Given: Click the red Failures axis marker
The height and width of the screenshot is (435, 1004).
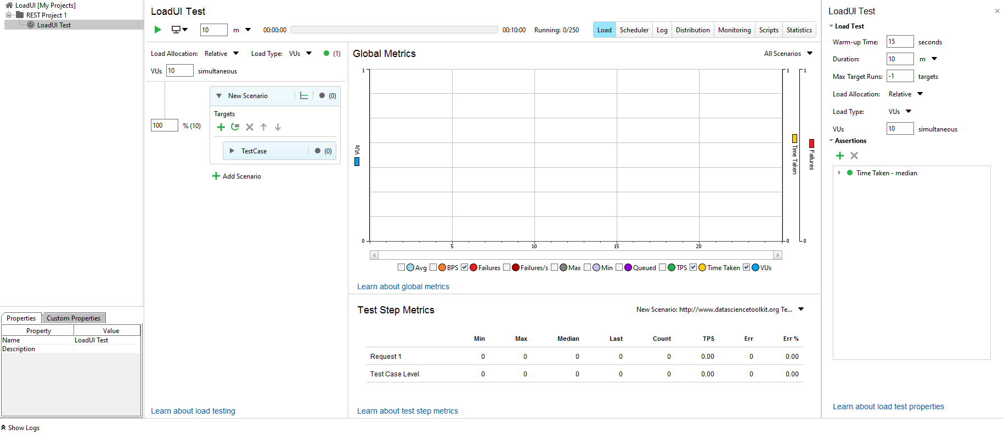Looking at the screenshot, I should [812, 144].
